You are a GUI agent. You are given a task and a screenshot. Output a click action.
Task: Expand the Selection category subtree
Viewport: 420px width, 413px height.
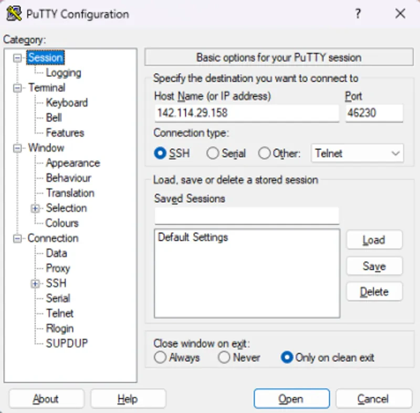(34, 208)
